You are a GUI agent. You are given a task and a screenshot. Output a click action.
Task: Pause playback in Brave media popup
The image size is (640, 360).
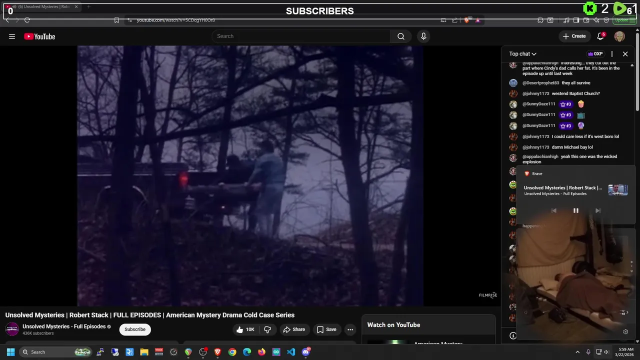575,210
